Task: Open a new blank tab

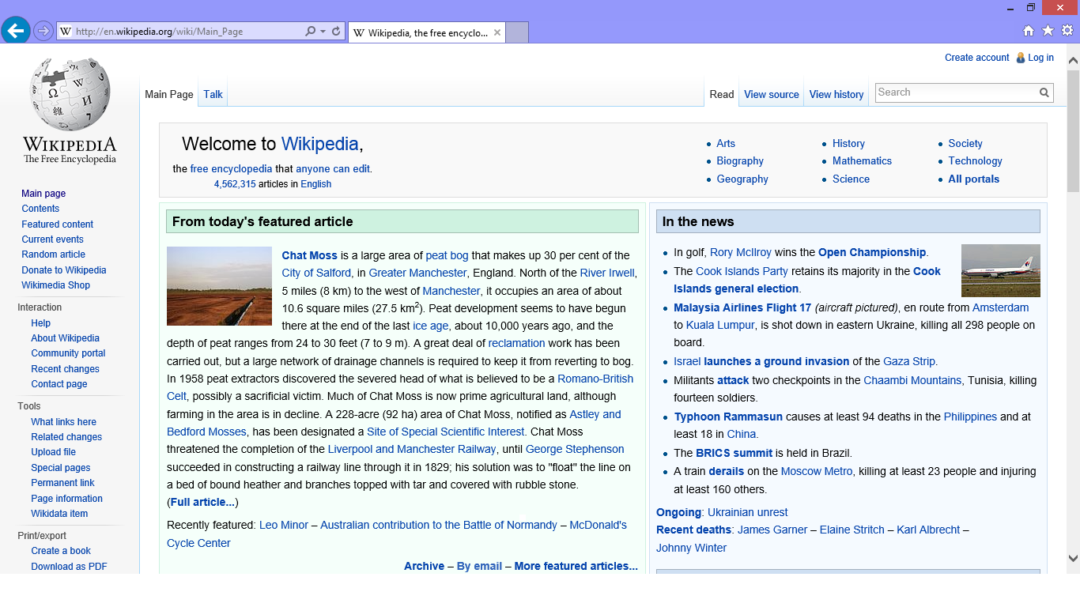Action: [516, 32]
